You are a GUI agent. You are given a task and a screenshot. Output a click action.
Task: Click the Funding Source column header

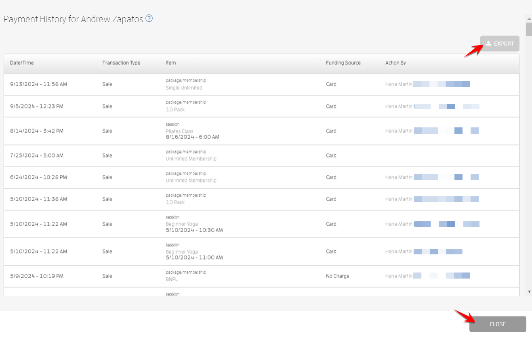click(x=343, y=63)
